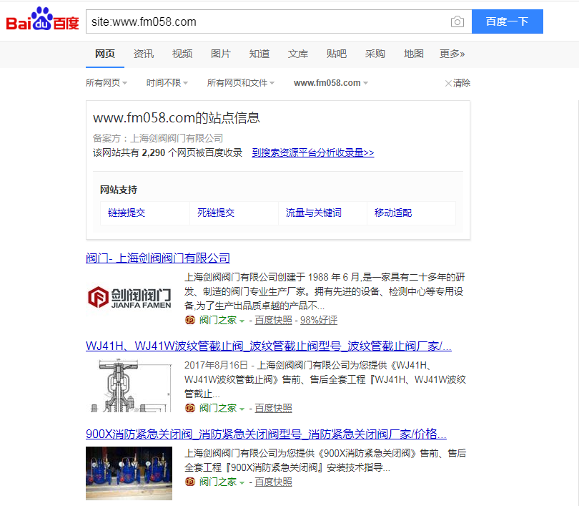Expand the www.fm058.com site filter dropdown
Screen dimensions: 579x506
[x=330, y=82]
